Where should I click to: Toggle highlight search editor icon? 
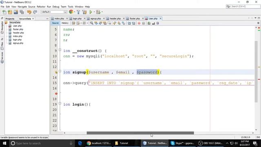[105, 23]
